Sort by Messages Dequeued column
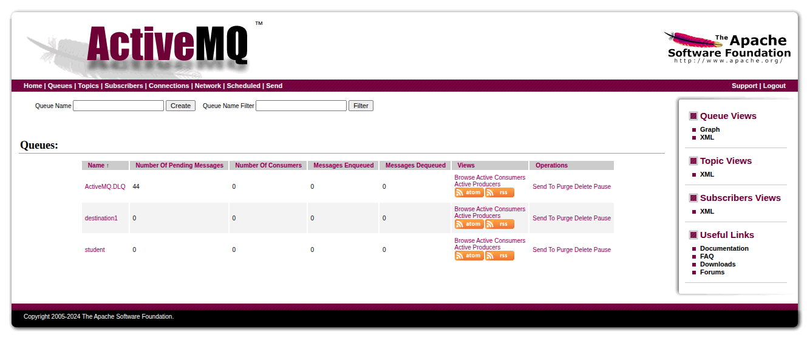The height and width of the screenshot is (343, 807). [x=415, y=165]
